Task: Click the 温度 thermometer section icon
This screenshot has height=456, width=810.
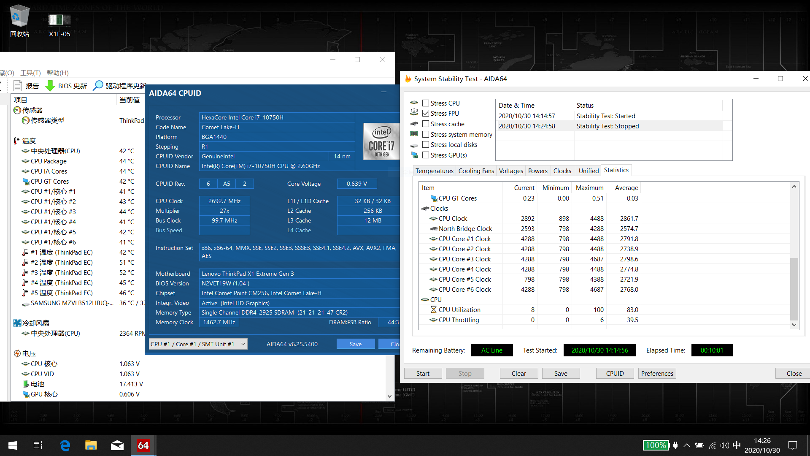Action: point(16,141)
